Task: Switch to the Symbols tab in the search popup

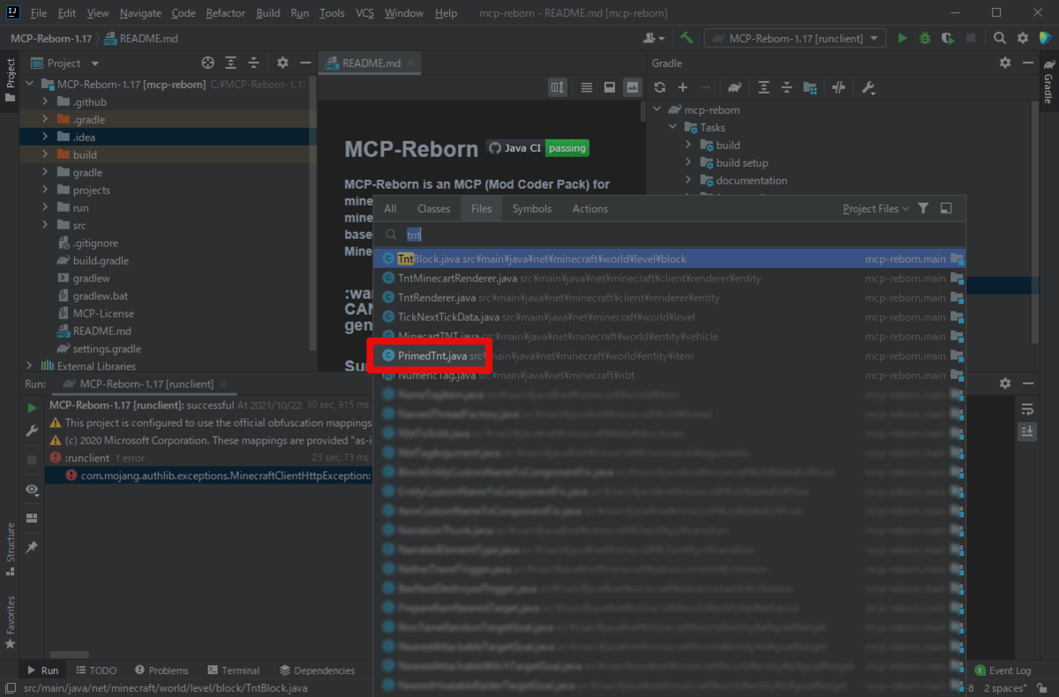Action: [531, 208]
